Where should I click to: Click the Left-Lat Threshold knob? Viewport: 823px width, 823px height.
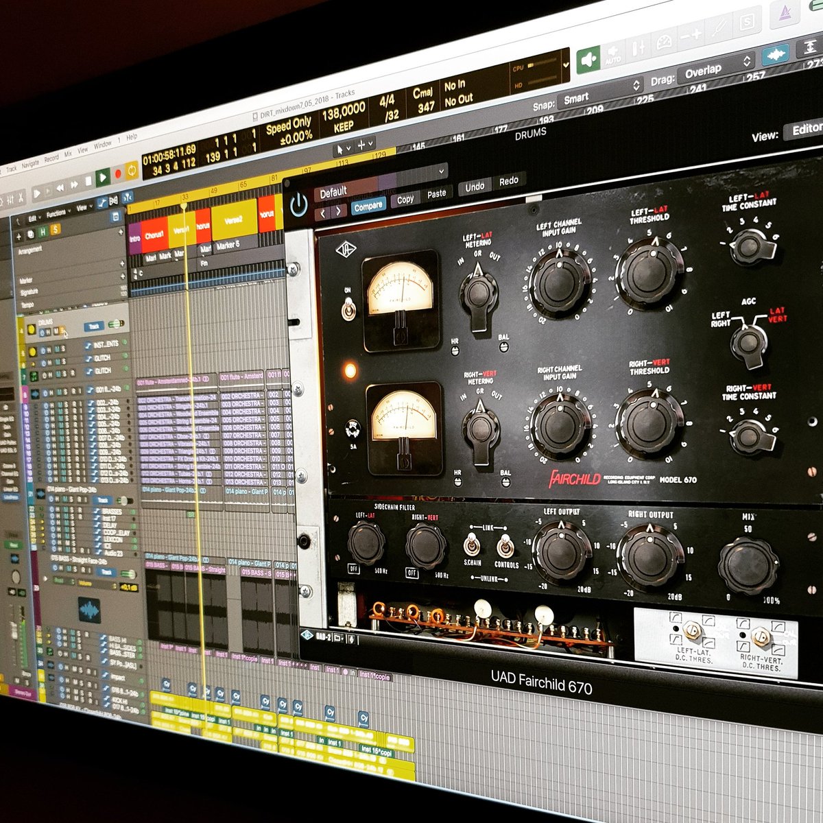coord(648,272)
